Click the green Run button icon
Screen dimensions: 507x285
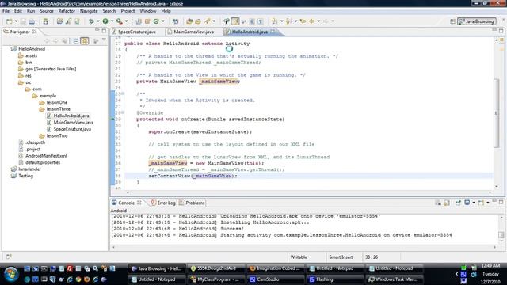pyautogui.click(x=105, y=21)
